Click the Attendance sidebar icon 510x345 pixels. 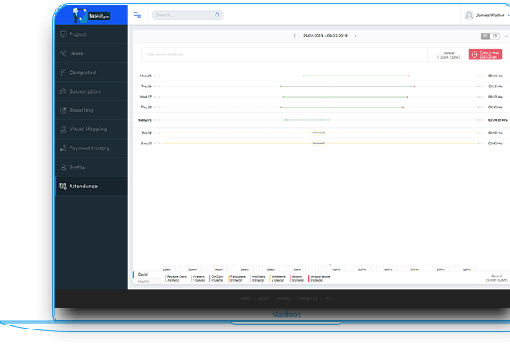63,186
